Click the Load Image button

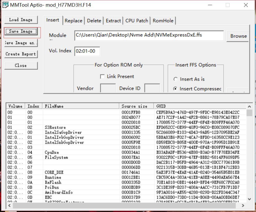pos(21,20)
